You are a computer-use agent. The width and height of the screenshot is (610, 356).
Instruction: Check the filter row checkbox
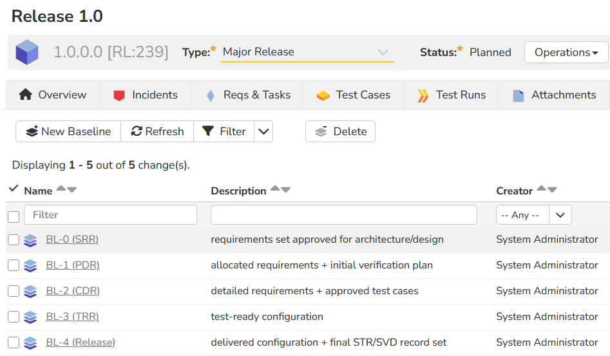[14, 216]
